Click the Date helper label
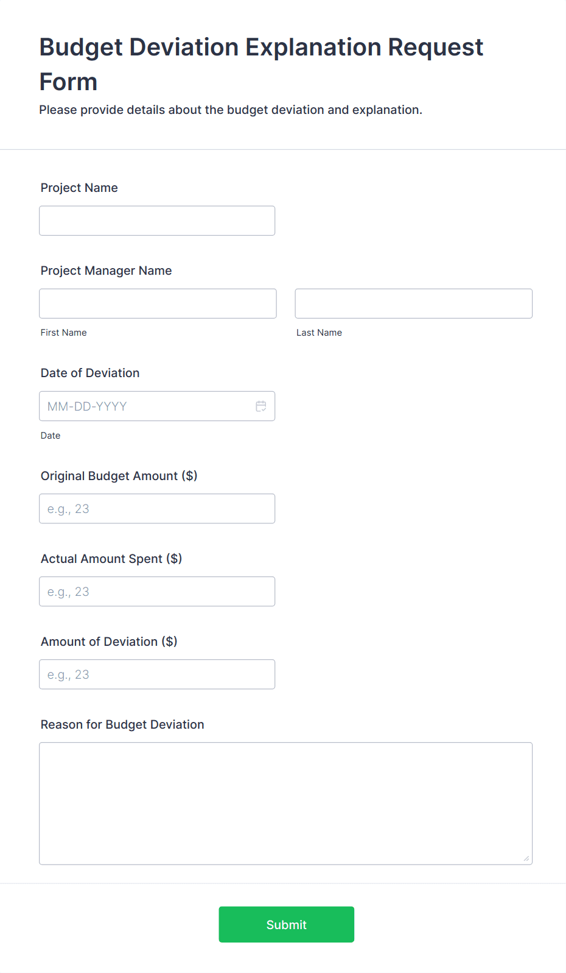Image resolution: width=566 pixels, height=973 pixels. point(51,435)
